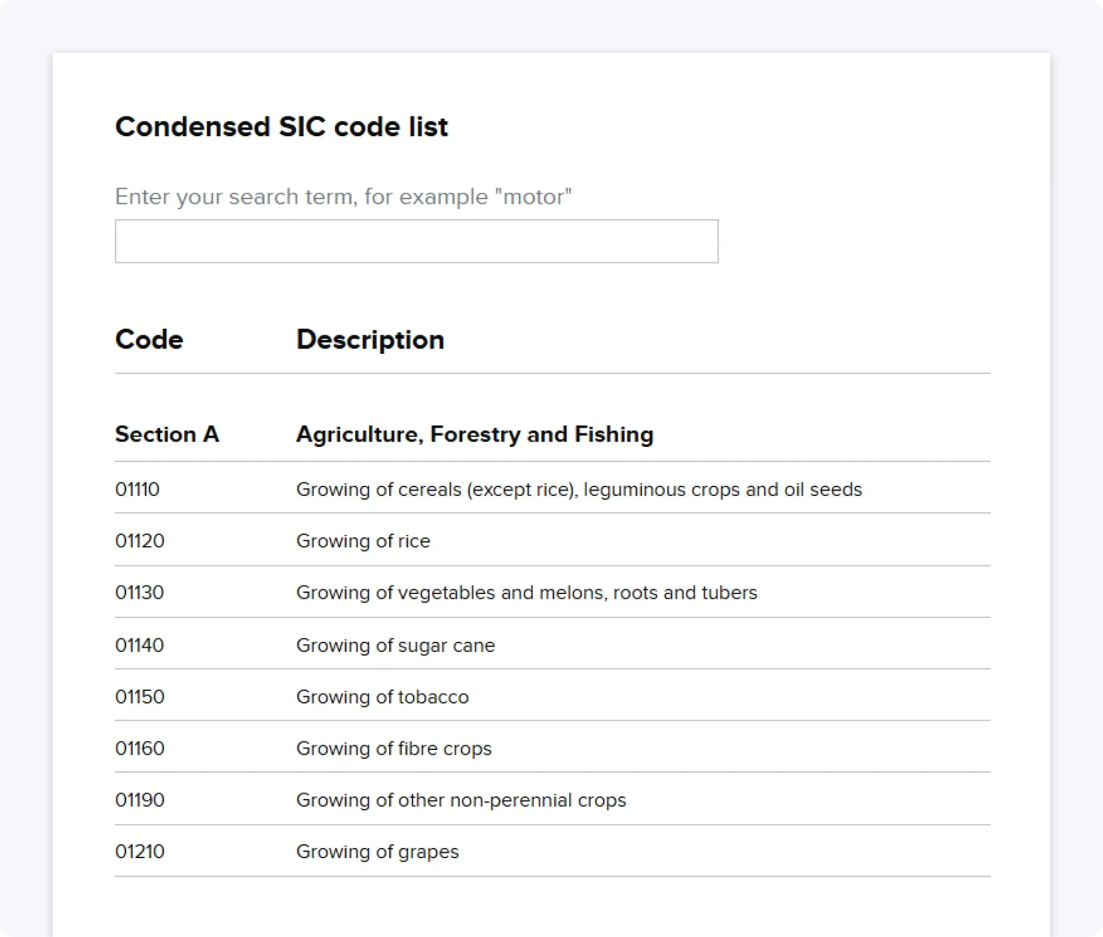Click the Description column header
1103x937 pixels.
point(370,339)
